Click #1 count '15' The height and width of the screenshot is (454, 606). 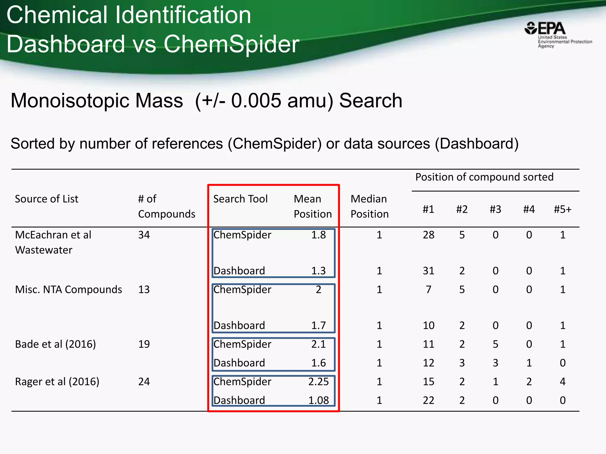coord(428,382)
